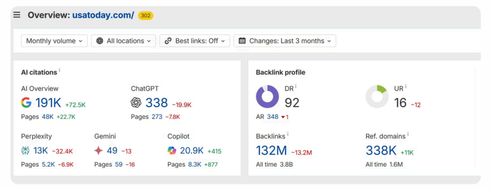The image size is (492, 189).
Task: Click the Perplexity change −32.4K
Action: click(62, 152)
